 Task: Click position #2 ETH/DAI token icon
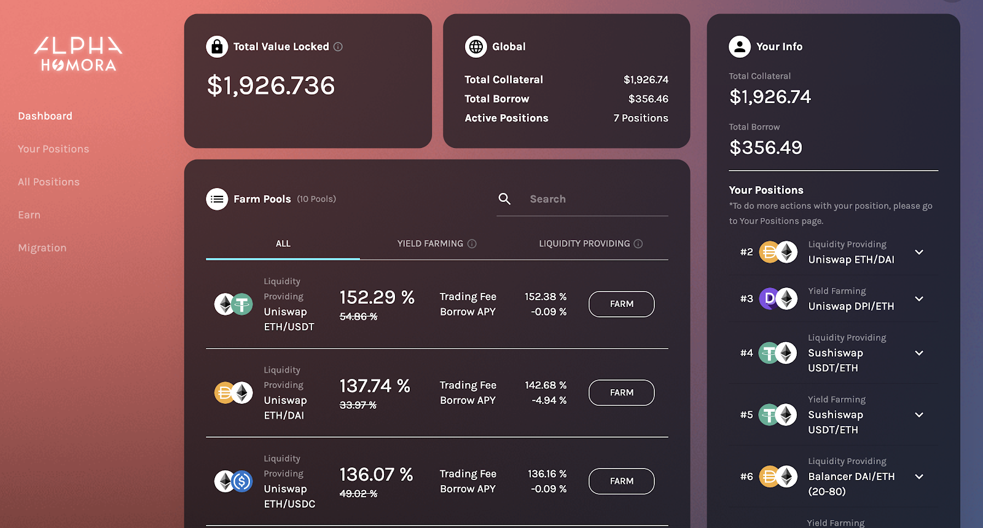point(778,252)
